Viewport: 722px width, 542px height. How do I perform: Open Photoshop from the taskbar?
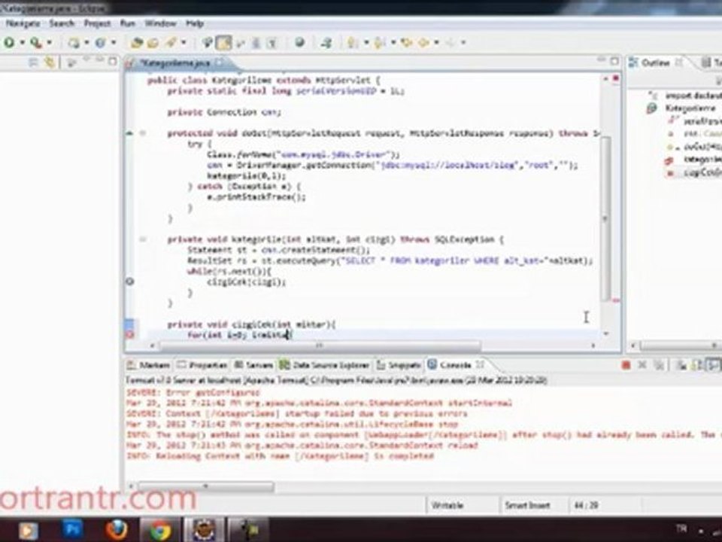click(x=72, y=529)
